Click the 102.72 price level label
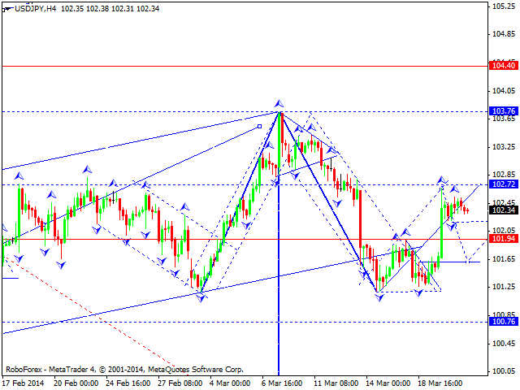 pyautogui.click(x=501, y=185)
